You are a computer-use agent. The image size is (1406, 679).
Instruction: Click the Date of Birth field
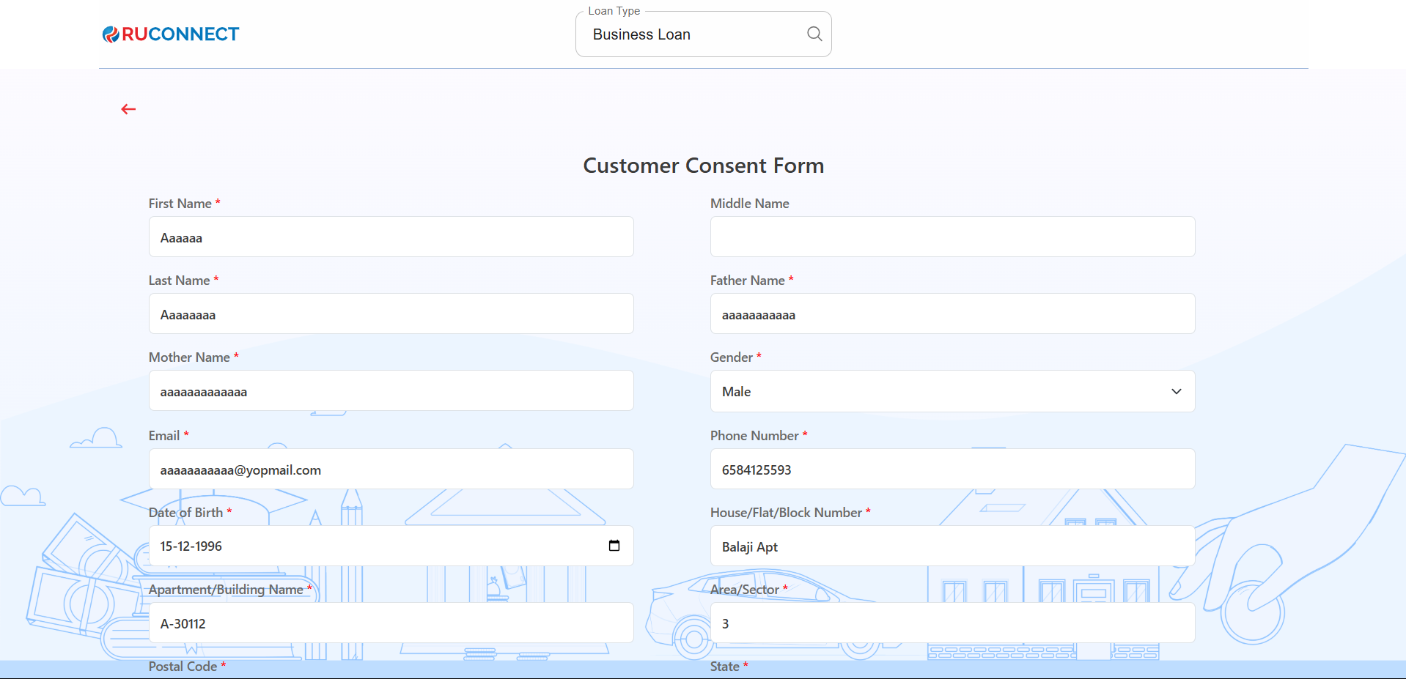coord(367,546)
